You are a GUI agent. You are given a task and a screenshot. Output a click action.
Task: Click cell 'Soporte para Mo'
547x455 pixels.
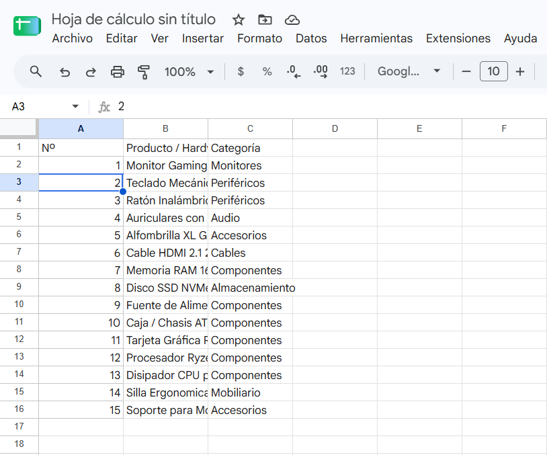(166, 410)
